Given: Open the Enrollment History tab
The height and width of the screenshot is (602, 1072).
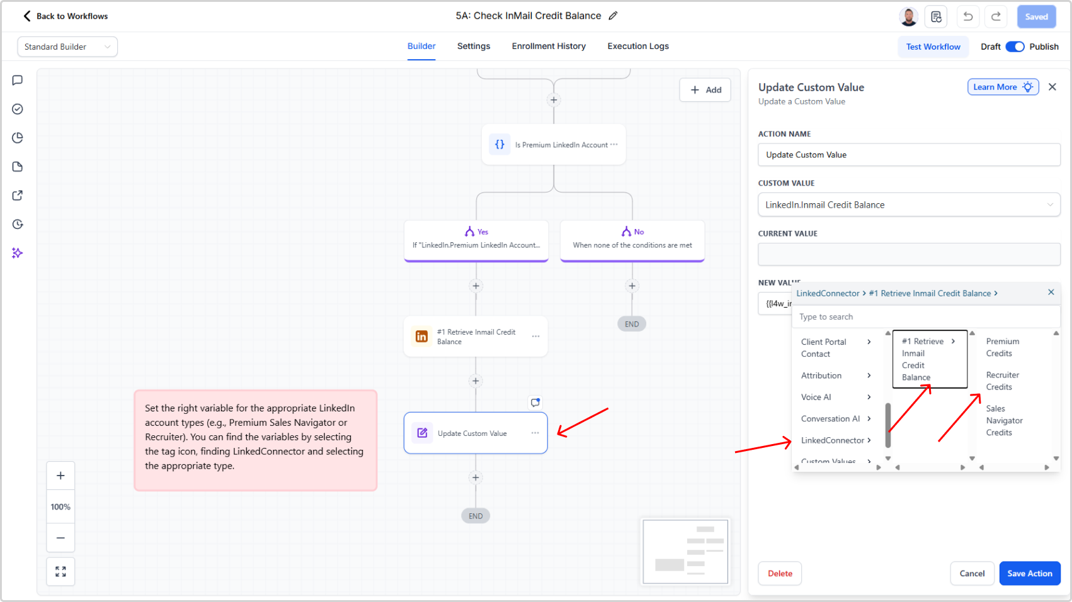Looking at the screenshot, I should coord(549,46).
